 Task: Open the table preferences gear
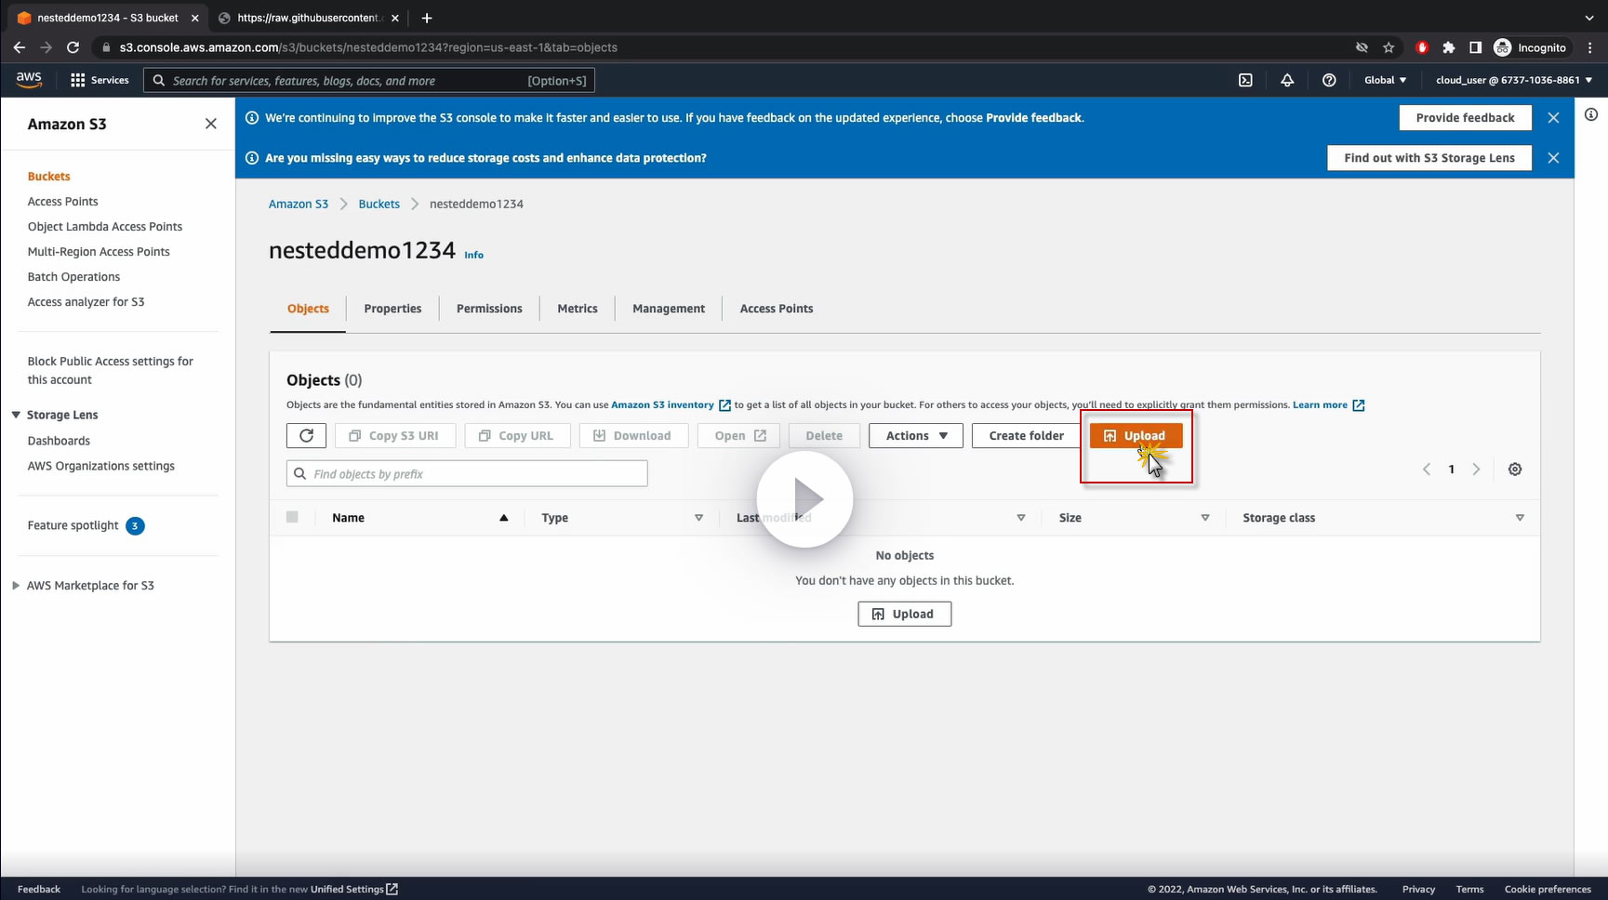click(x=1515, y=470)
